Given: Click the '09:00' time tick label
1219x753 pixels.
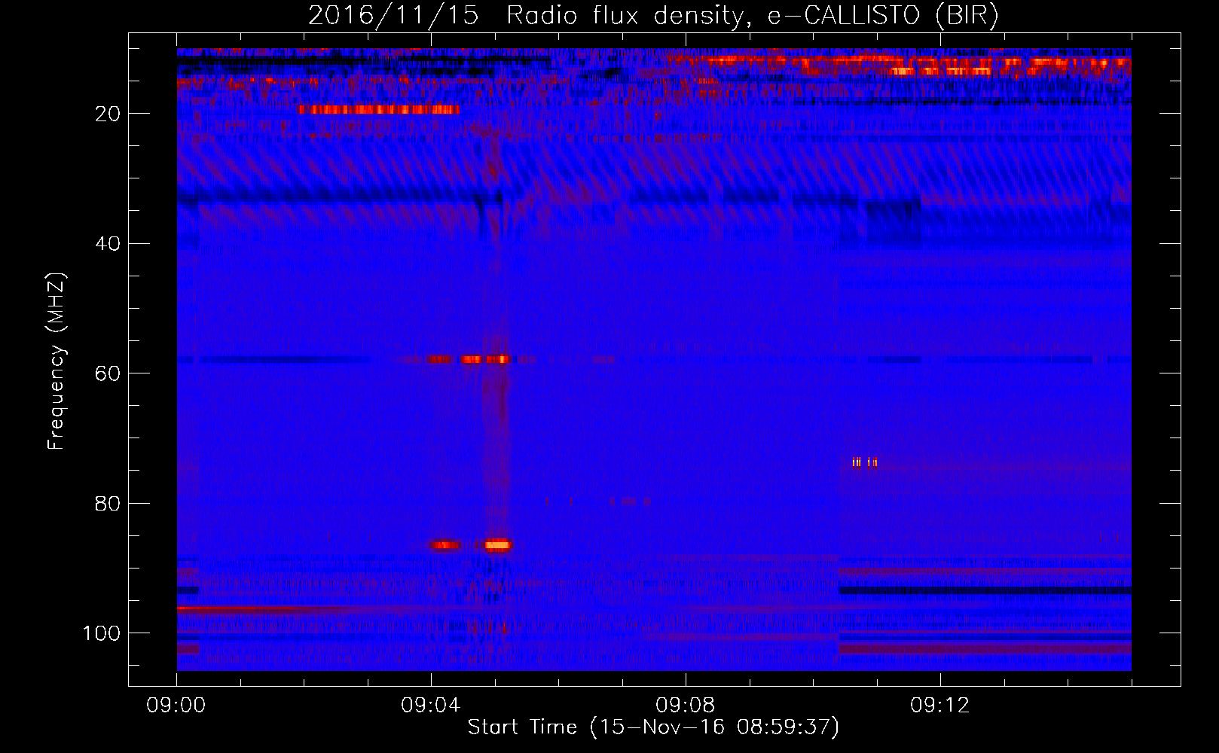Looking at the screenshot, I should [x=176, y=706].
